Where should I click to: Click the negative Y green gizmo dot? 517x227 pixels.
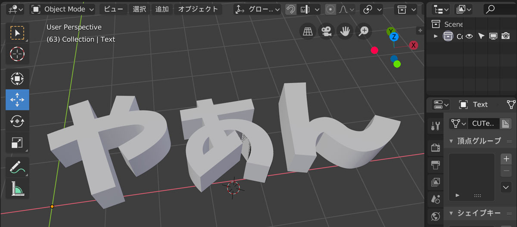[x=397, y=64]
